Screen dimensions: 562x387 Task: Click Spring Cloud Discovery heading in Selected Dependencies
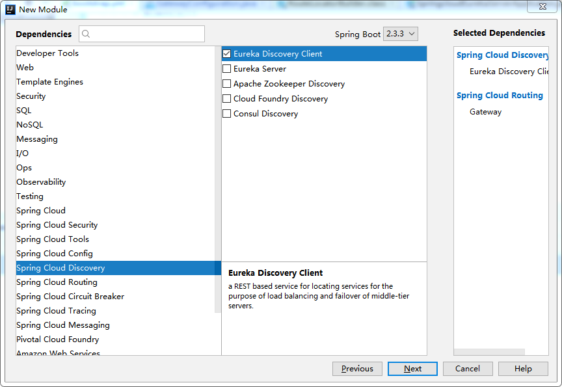(502, 55)
